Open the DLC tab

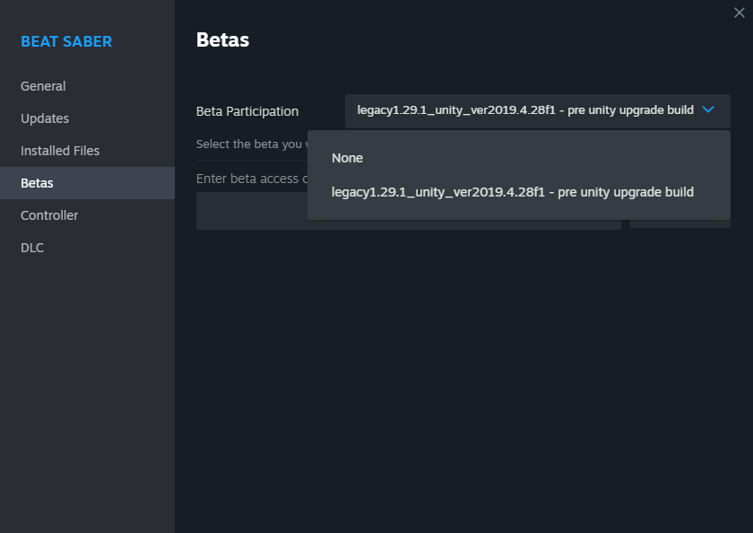[87, 248]
